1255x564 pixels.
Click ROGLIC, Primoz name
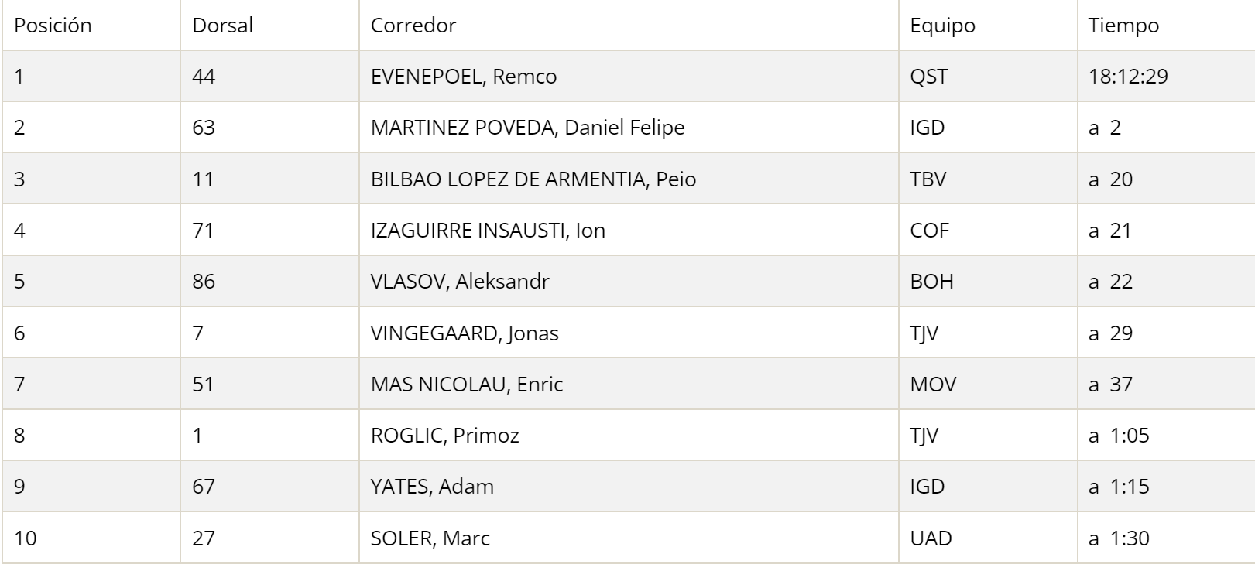click(x=445, y=436)
